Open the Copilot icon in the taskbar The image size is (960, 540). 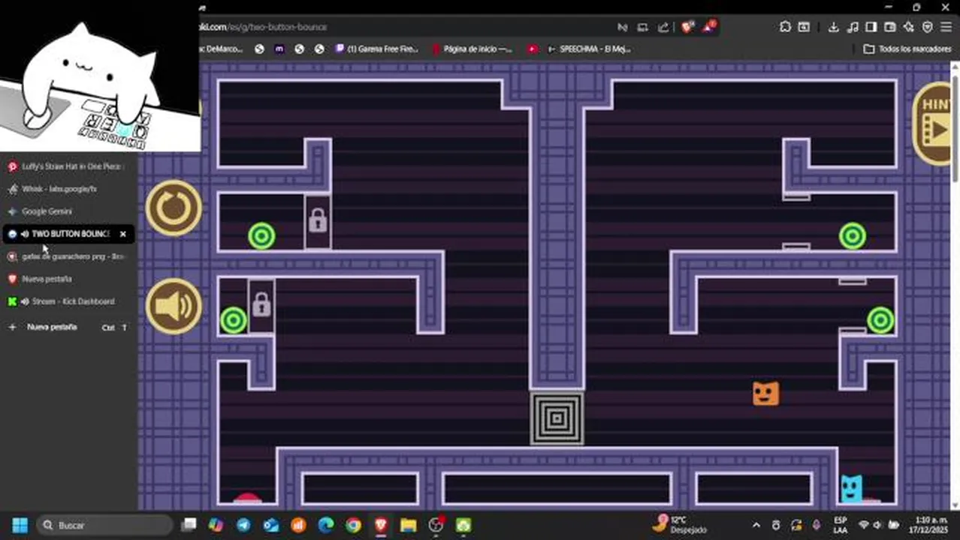216,525
